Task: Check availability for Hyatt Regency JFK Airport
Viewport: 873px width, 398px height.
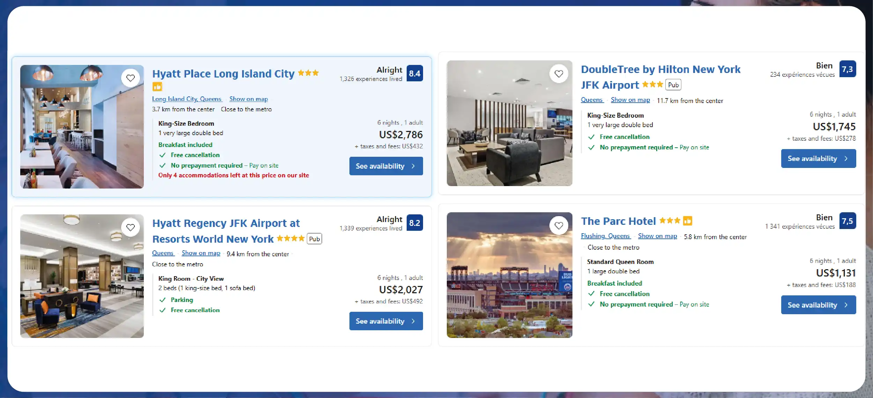Action: point(386,321)
